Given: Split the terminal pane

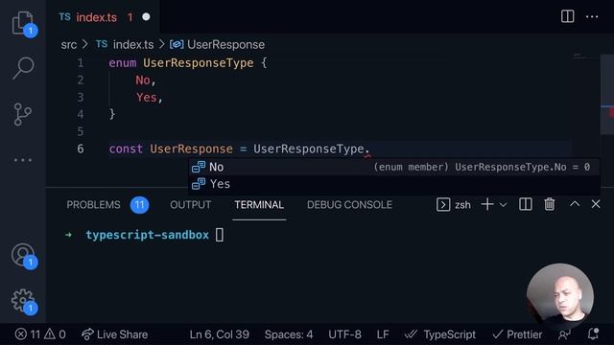Looking at the screenshot, I should point(525,204).
